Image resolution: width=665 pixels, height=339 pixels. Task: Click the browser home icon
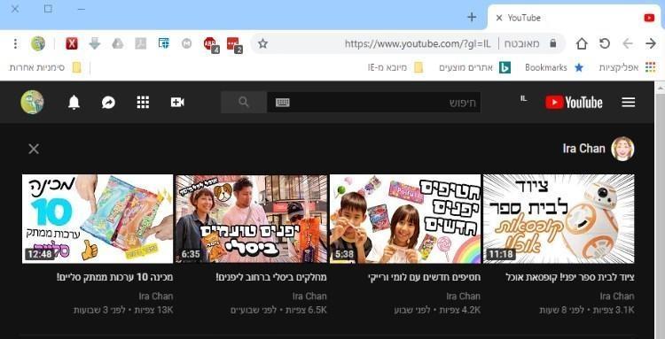582,43
